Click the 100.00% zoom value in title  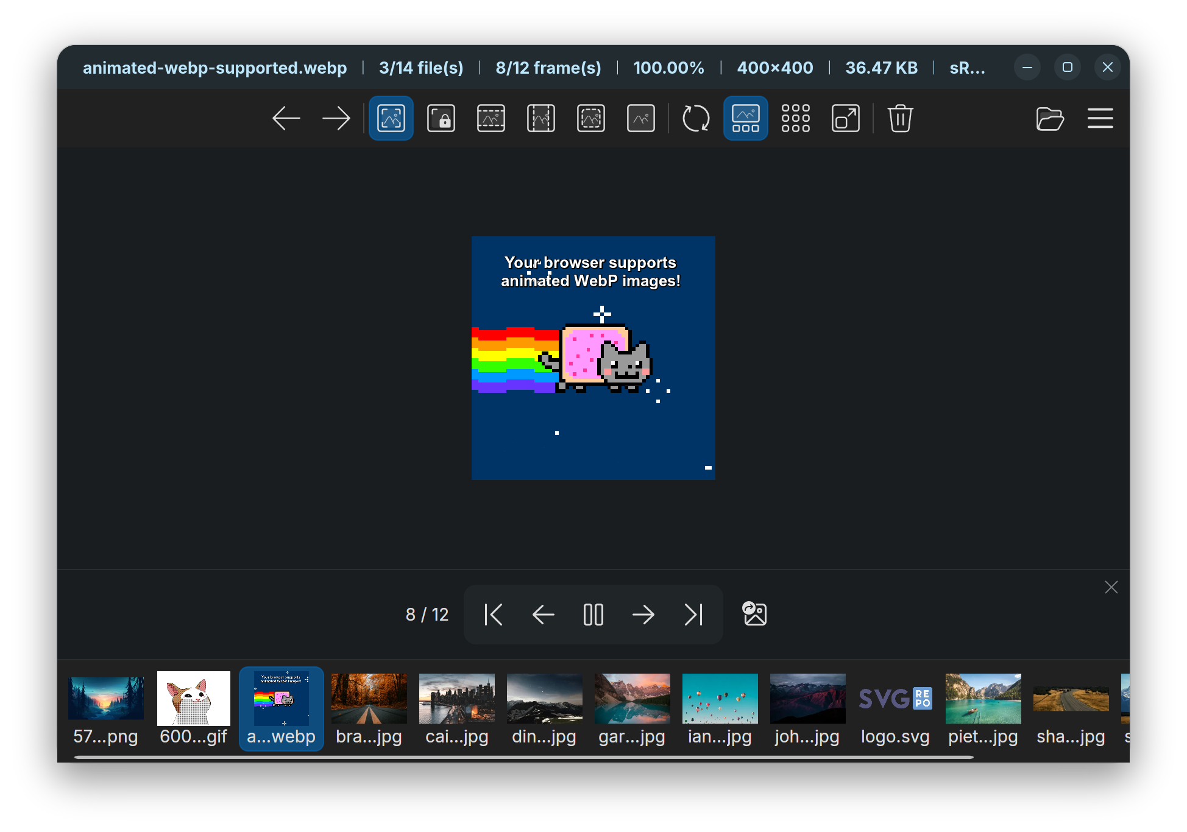click(669, 68)
